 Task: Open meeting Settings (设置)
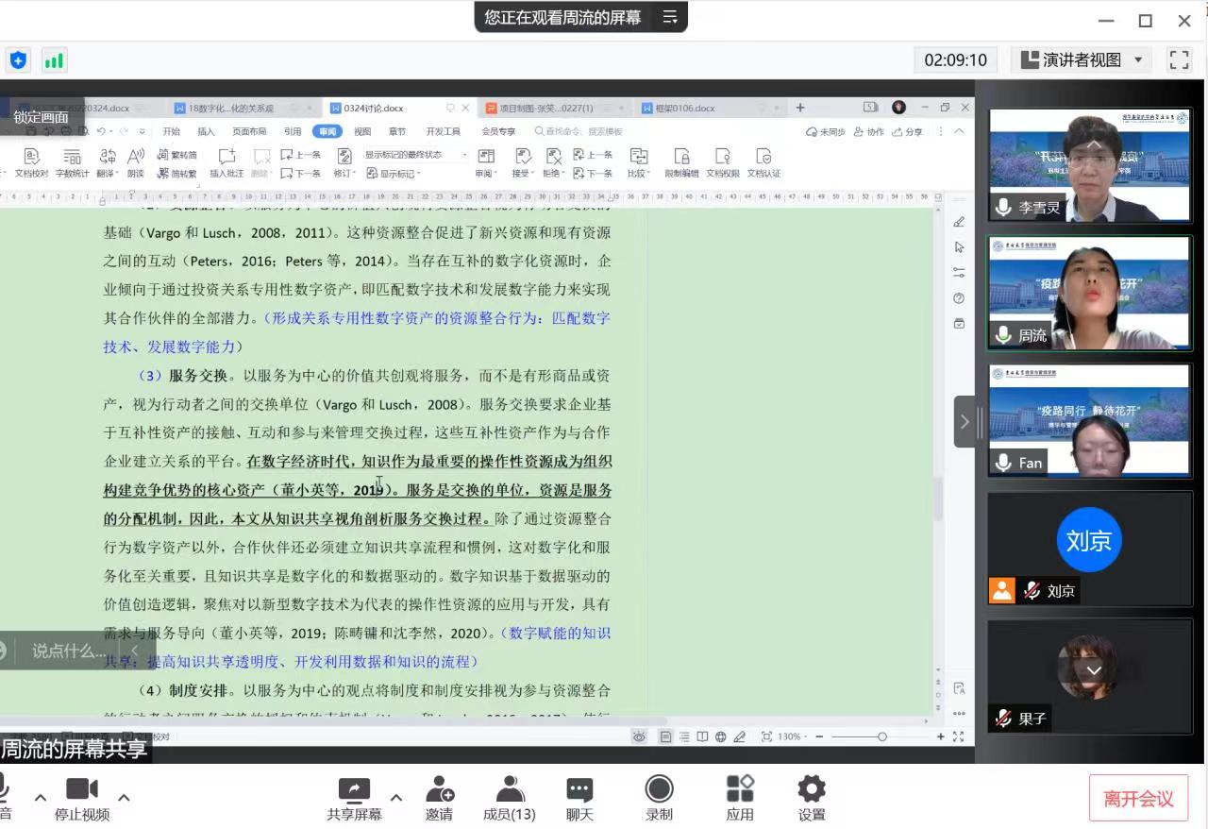(x=811, y=790)
